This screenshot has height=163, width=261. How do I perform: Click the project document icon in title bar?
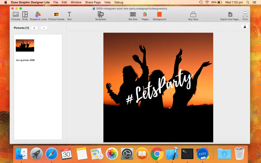pos(94,8)
